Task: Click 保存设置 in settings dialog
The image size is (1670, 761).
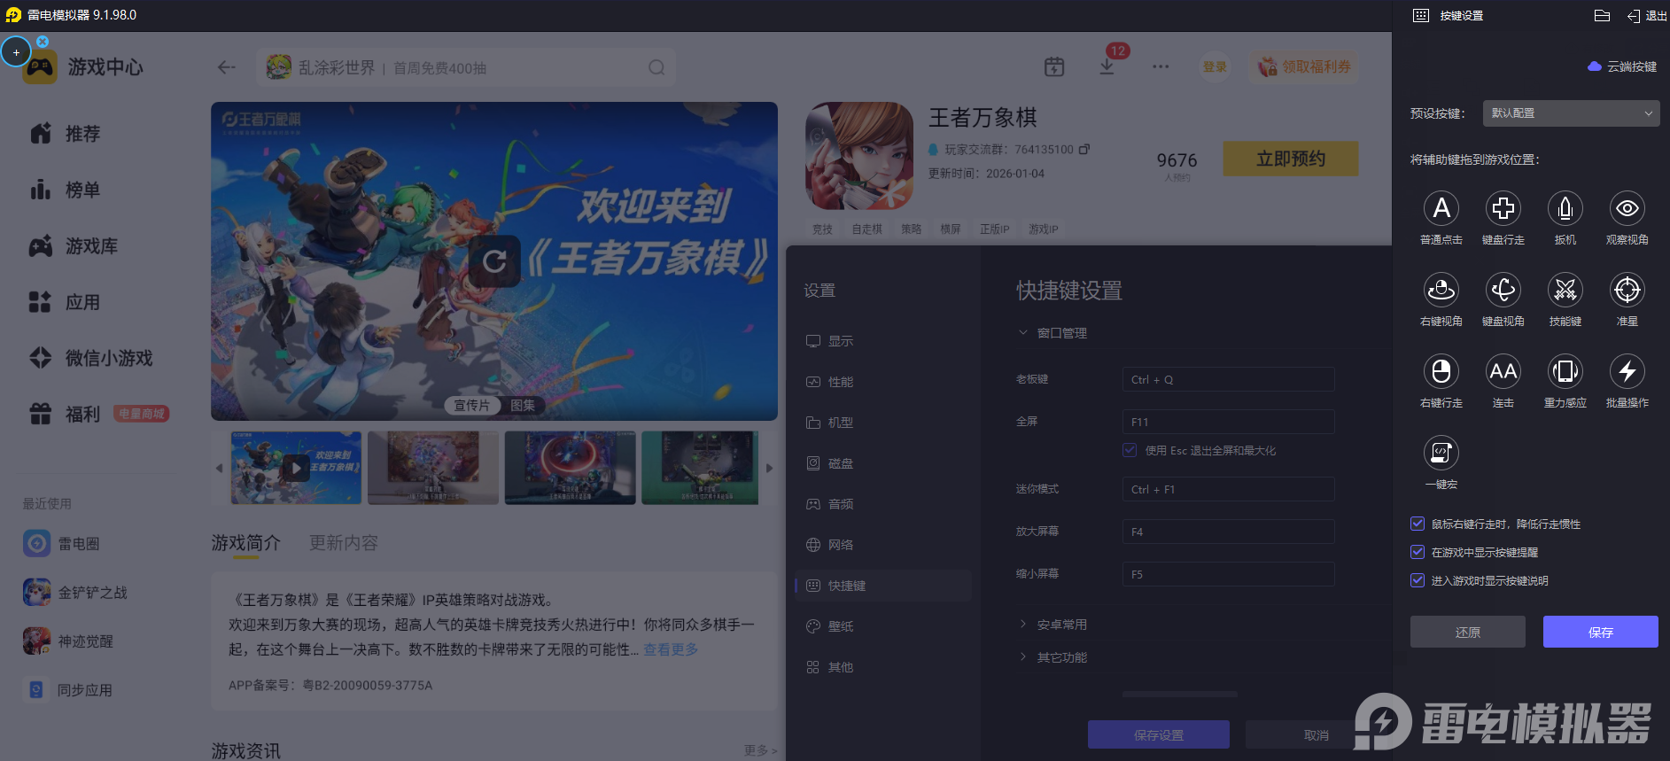Action: click(x=1159, y=734)
